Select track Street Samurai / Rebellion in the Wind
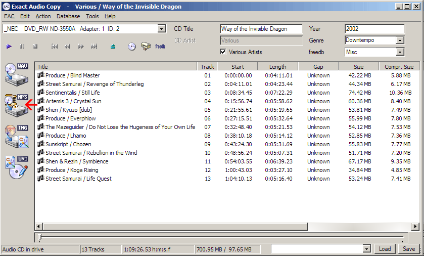Image resolution: width=424 pixels, height=256 pixels. point(91,153)
